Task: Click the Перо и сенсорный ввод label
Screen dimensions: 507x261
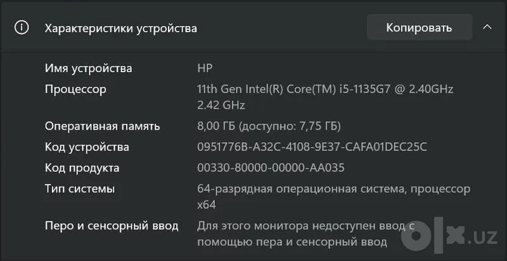Action: tap(112, 226)
